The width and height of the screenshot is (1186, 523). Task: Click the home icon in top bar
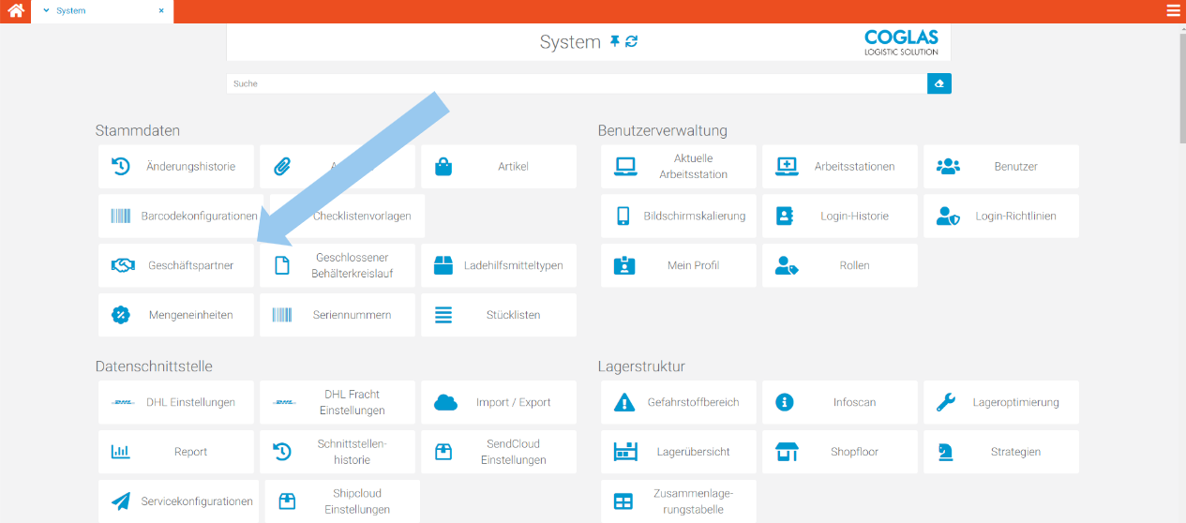tap(16, 11)
